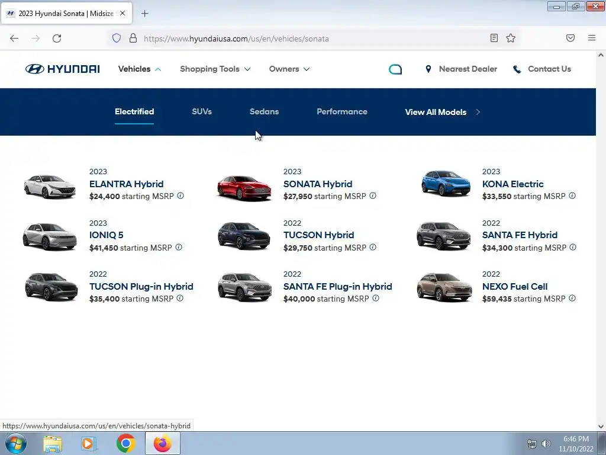Click the taskbar clock showing 6:46 PM
The image size is (606, 455).
(576, 444)
